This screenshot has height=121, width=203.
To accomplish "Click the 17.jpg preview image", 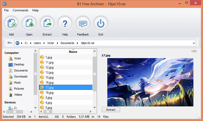I will (150, 82).
